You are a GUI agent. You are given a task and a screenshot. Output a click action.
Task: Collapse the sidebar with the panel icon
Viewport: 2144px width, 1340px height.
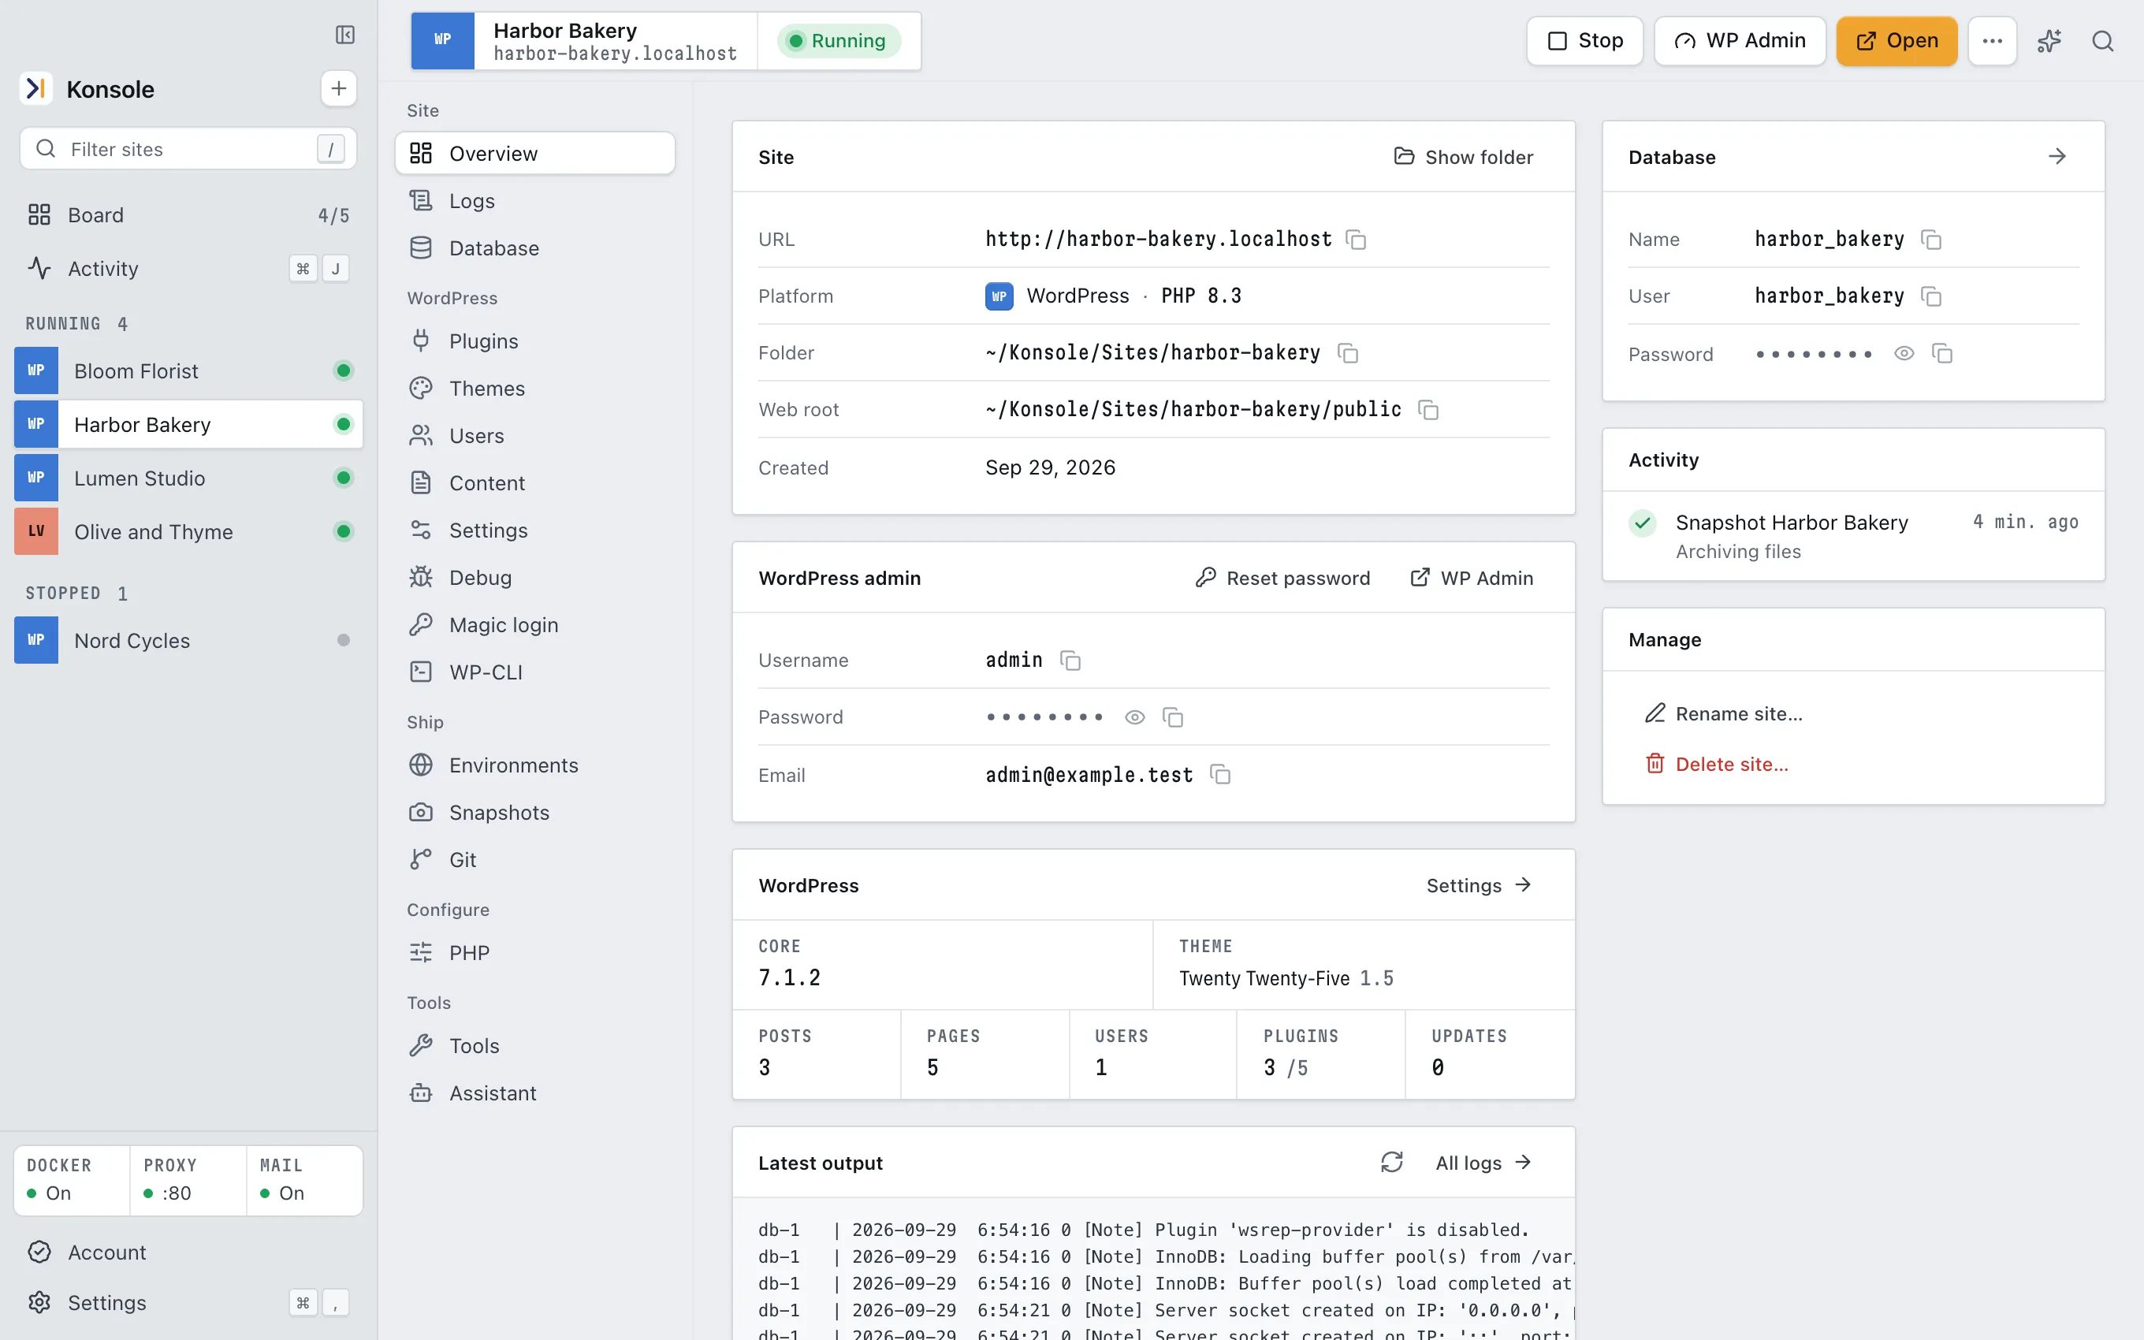(344, 35)
